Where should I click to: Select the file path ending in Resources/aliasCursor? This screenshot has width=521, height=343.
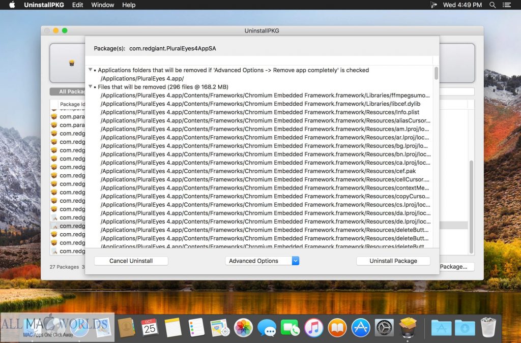point(265,120)
